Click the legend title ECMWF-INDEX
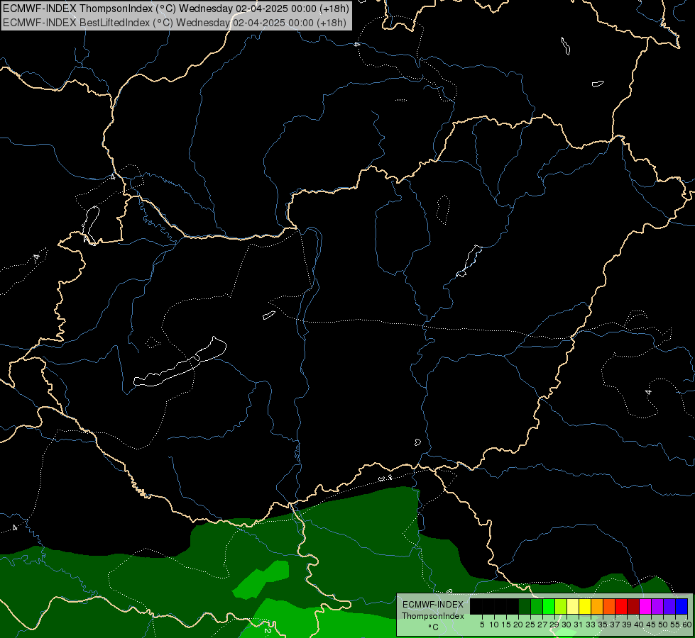Screen dimensions: 695x638 click(x=433, y=605)
